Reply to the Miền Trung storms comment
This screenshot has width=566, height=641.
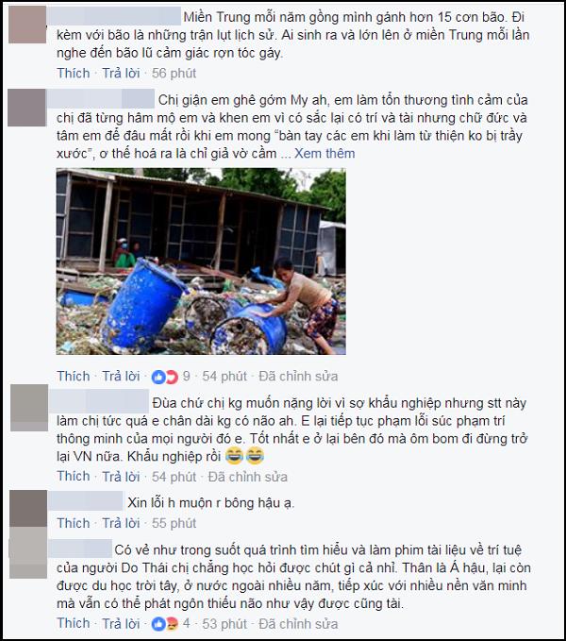(121, 74)
